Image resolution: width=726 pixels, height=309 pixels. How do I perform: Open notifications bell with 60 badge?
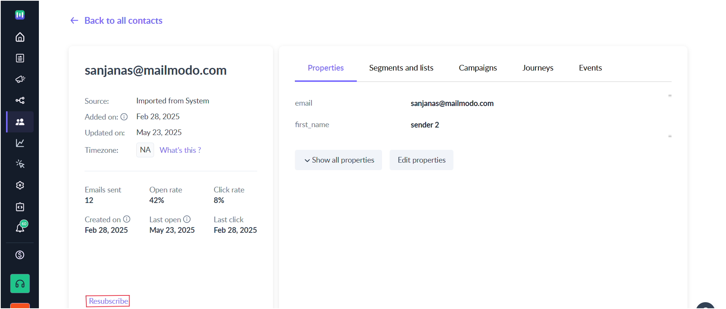[21, 227]
